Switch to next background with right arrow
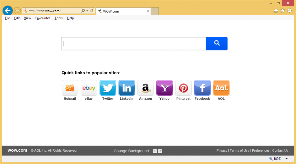The height and width of the screenshot is (164, 296). click(x=160, y=151)
